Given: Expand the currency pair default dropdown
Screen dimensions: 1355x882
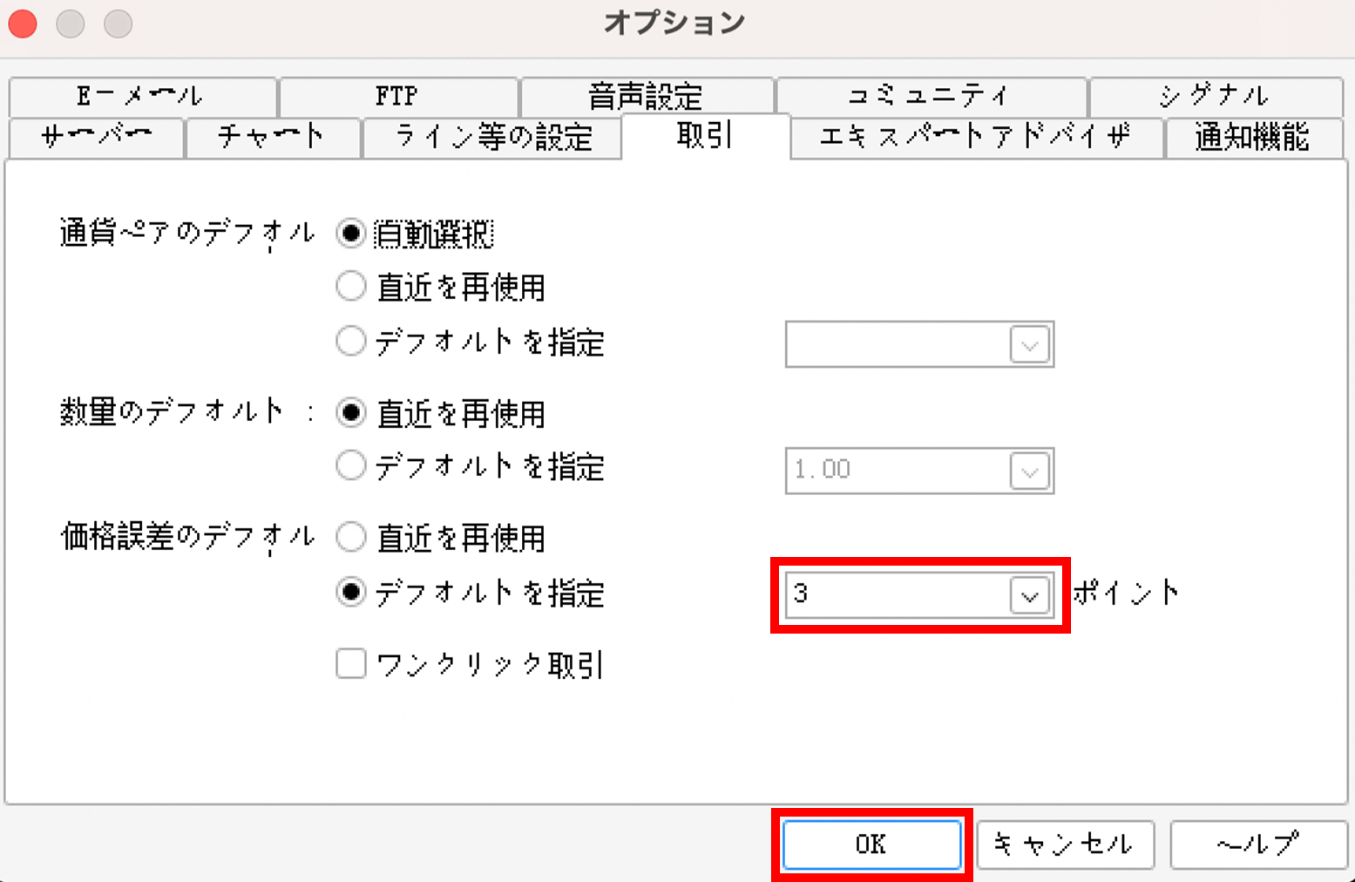Looking at the screenshot, I should tap(1029, 345).
